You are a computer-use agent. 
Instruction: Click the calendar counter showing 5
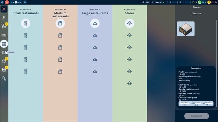pos(194,2)
